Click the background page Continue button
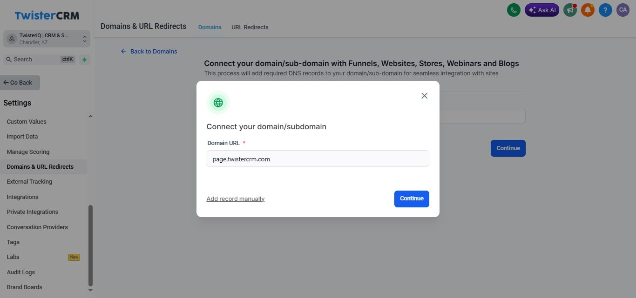The image size is (636, 298). point(508,148)
